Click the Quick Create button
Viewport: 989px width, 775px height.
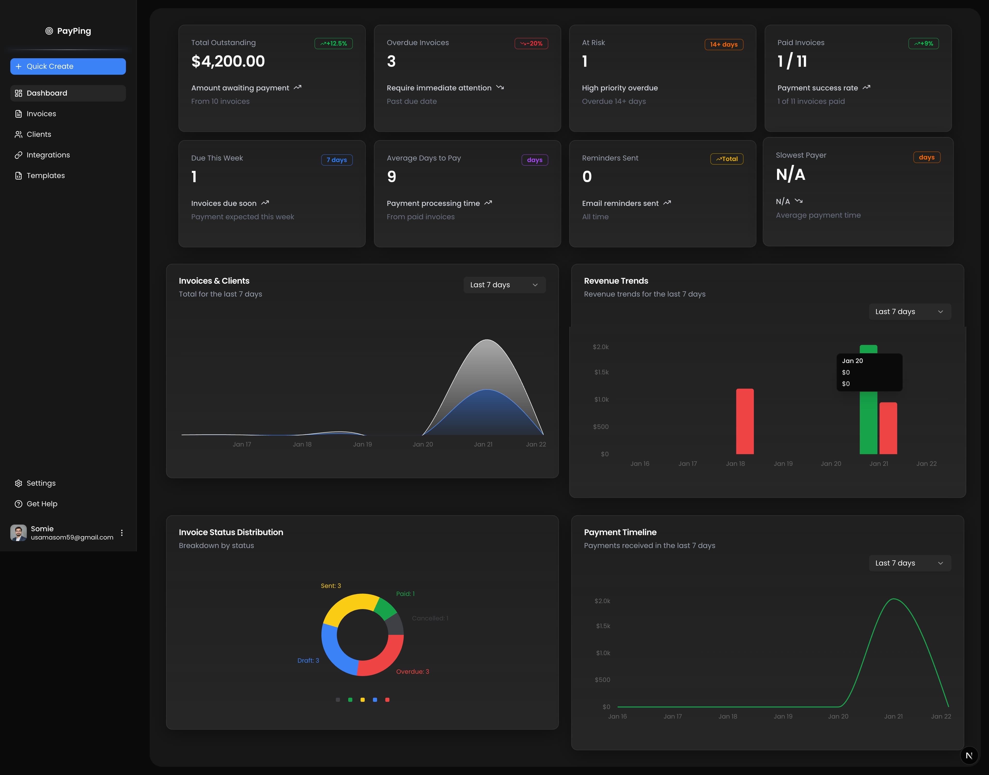(x=67, y=66)
